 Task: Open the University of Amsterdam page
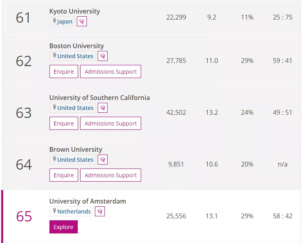tap(88, 201)
